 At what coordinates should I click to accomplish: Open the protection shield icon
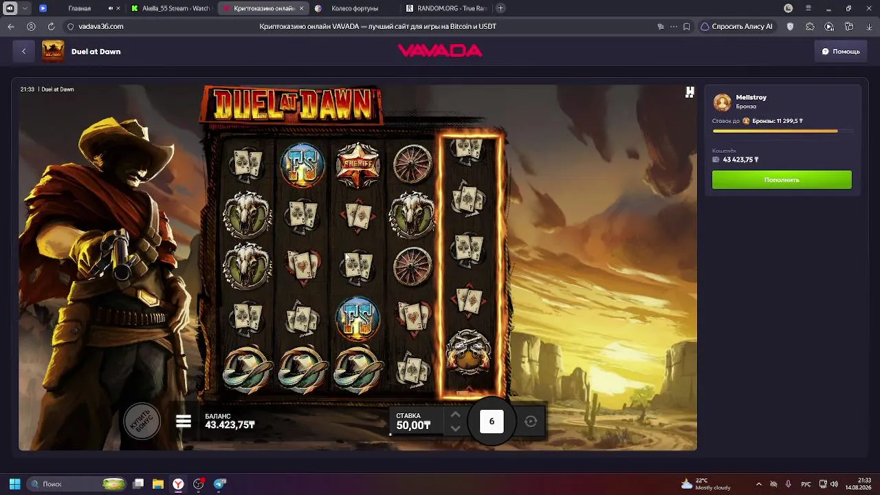(790, 27)
